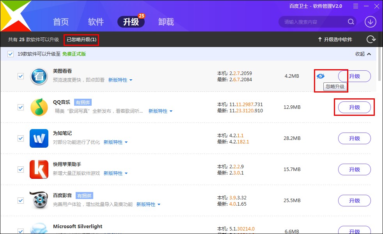Click the description 预览速度更快，即点即看
Viewport: 383px width, 234px height.
point(79,80)
